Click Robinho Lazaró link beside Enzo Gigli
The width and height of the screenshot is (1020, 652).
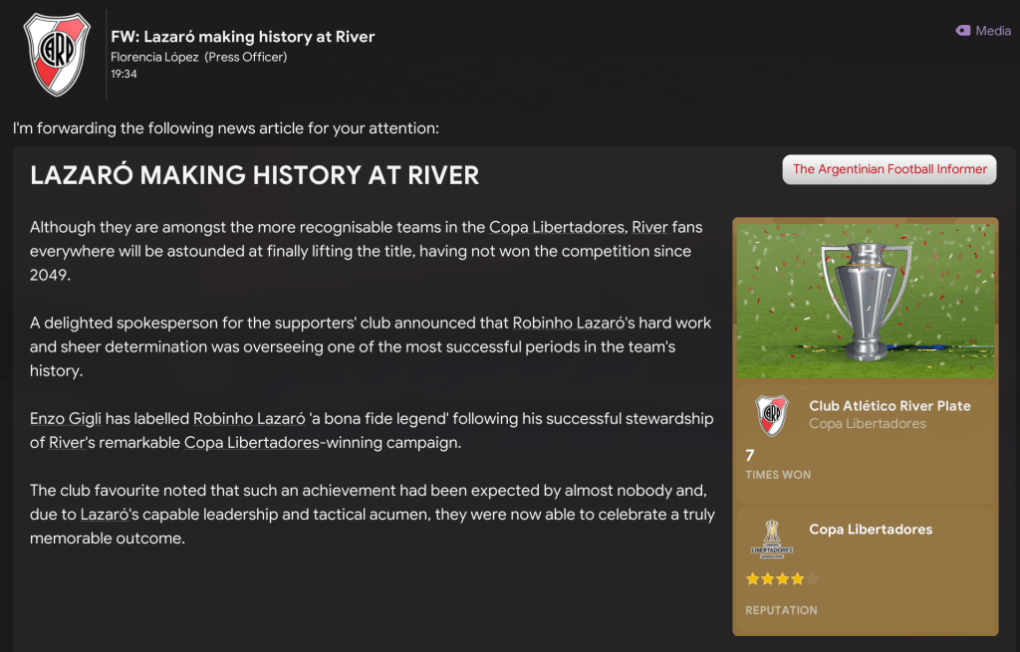point(249,418)
